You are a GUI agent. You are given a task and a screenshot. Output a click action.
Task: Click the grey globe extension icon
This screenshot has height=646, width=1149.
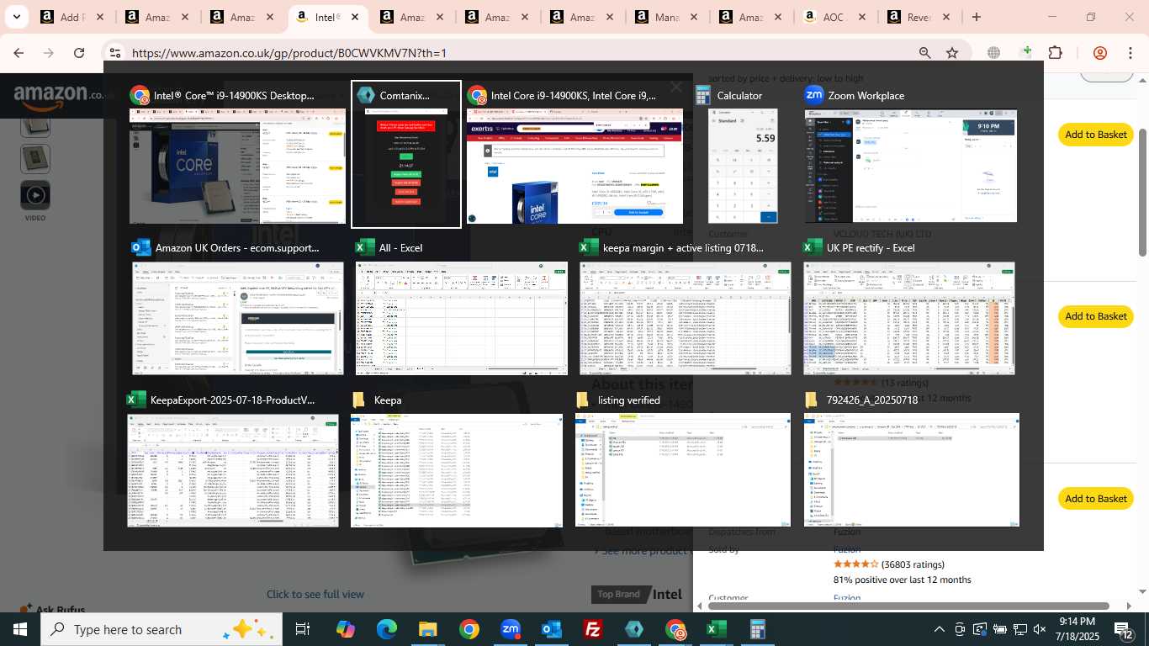[x=993, y=53]
